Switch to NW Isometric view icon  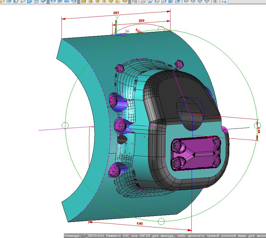tap(207, 1)
